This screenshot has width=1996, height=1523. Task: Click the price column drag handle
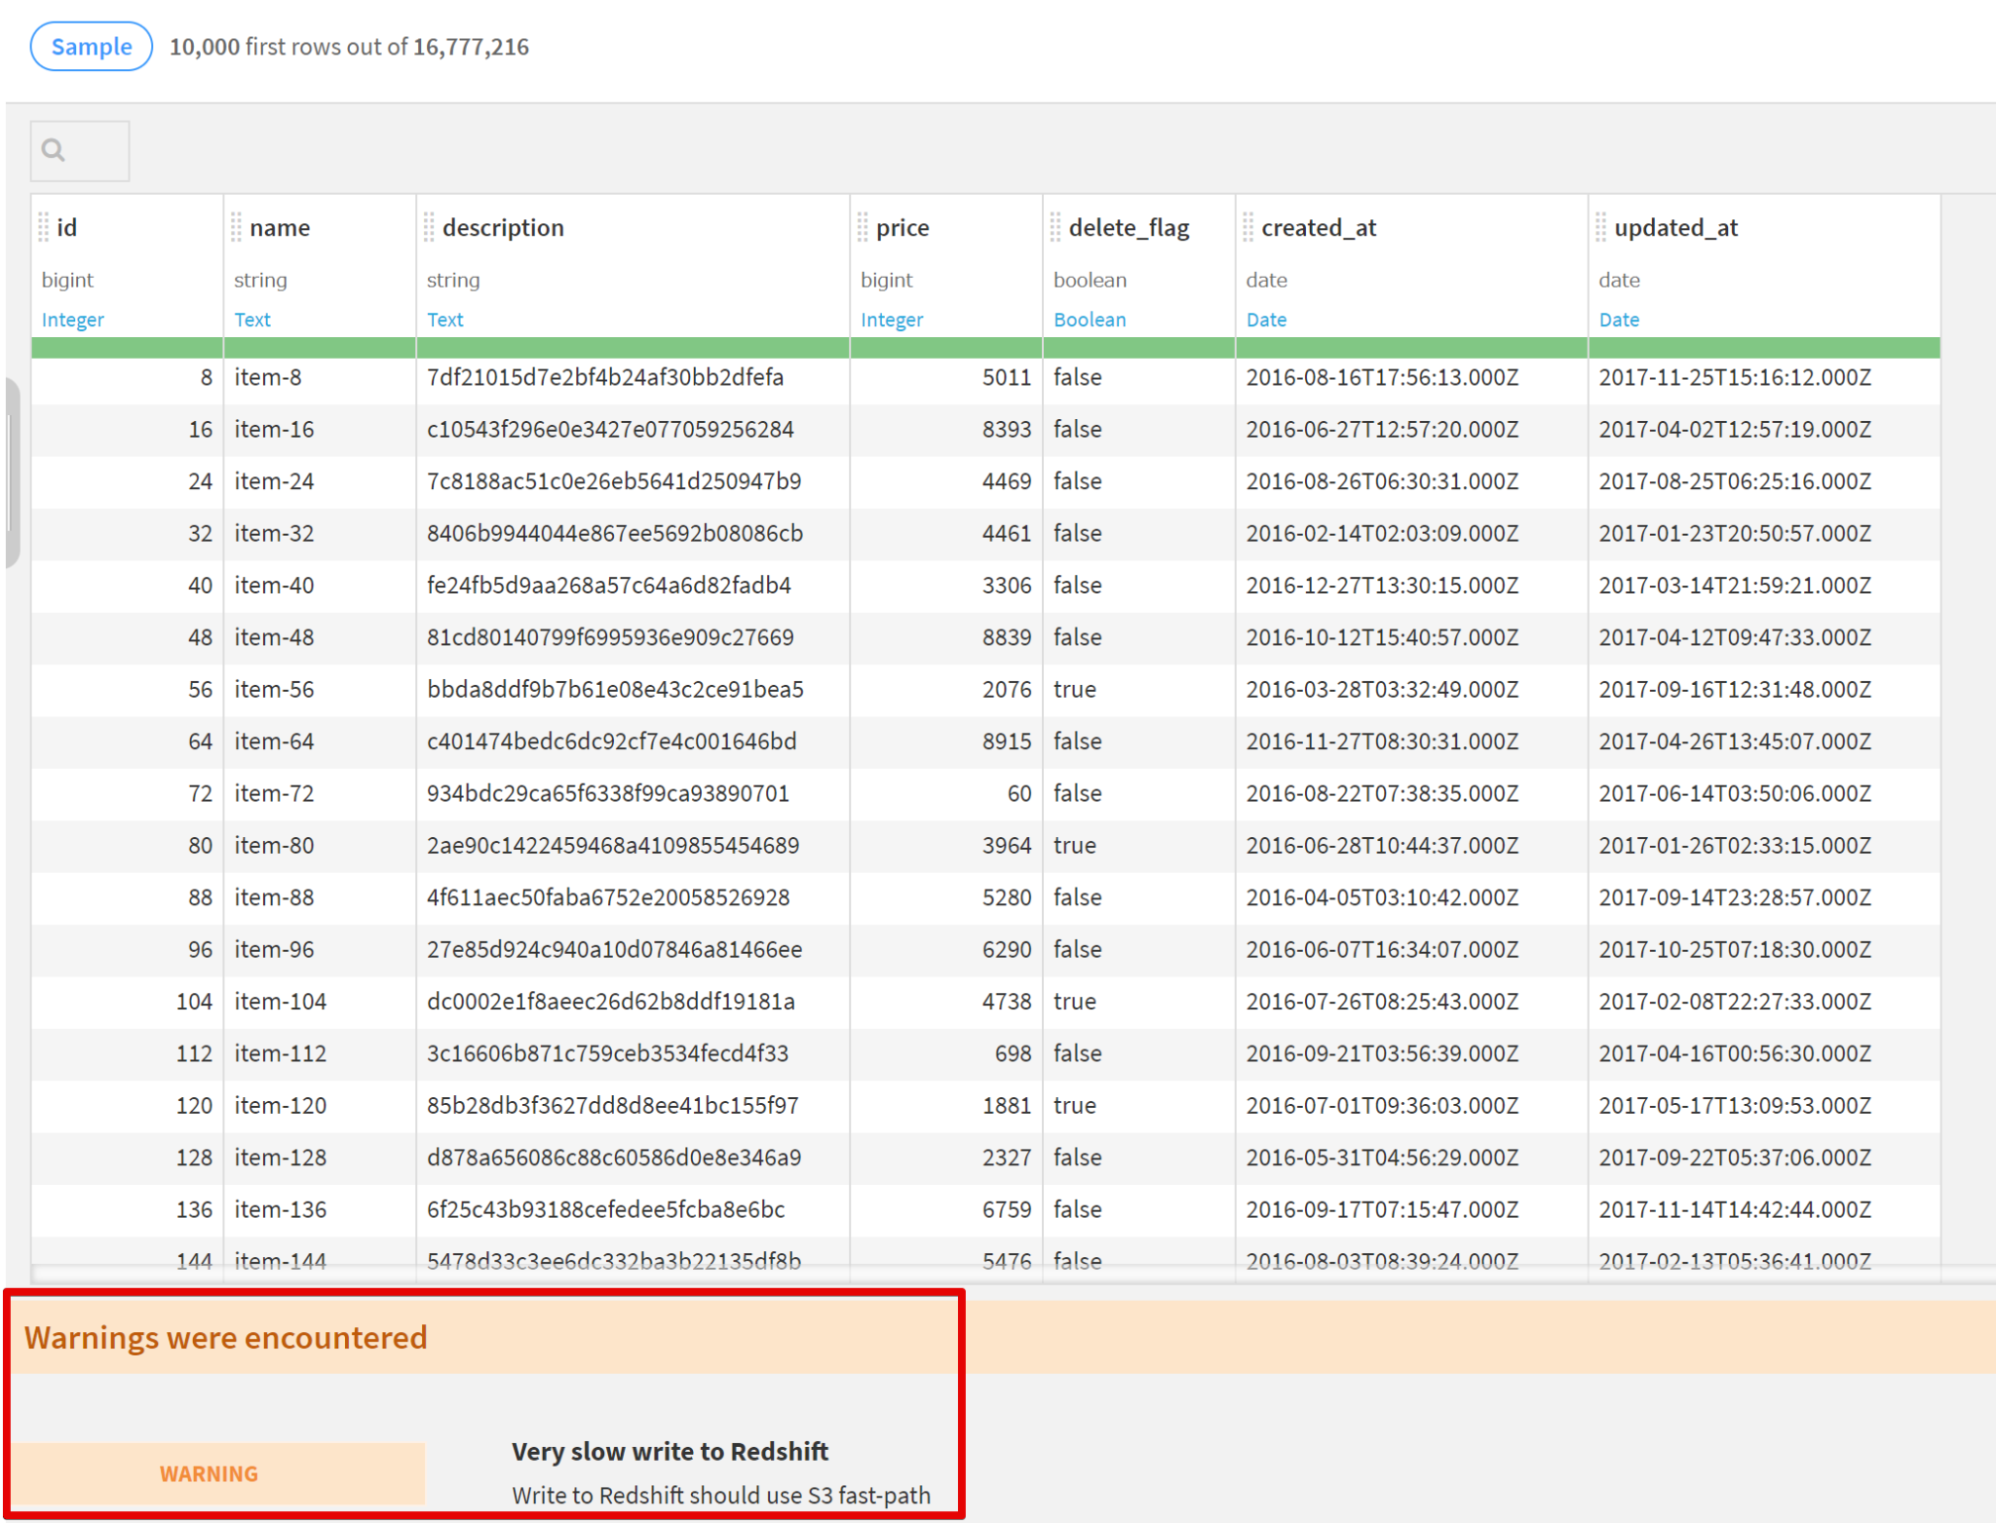click(x=863, y=227)
